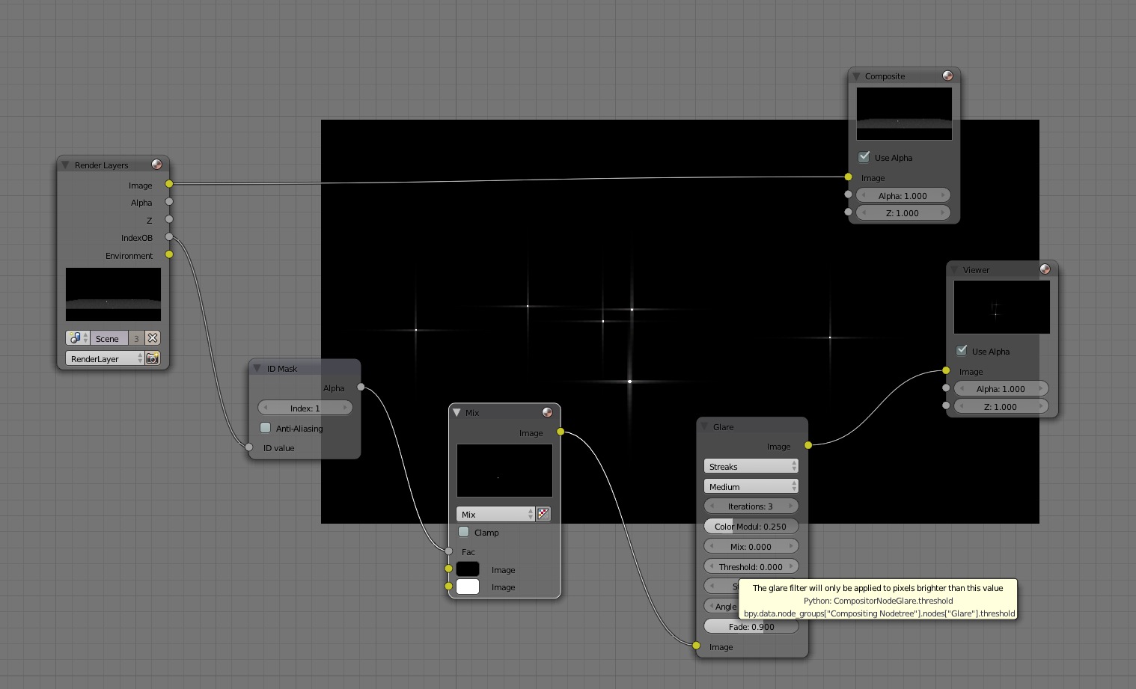This screenshot has width=1136, height=689.
Task: Click Alpha: 1.000 field in Composite node
Action: 903,195
